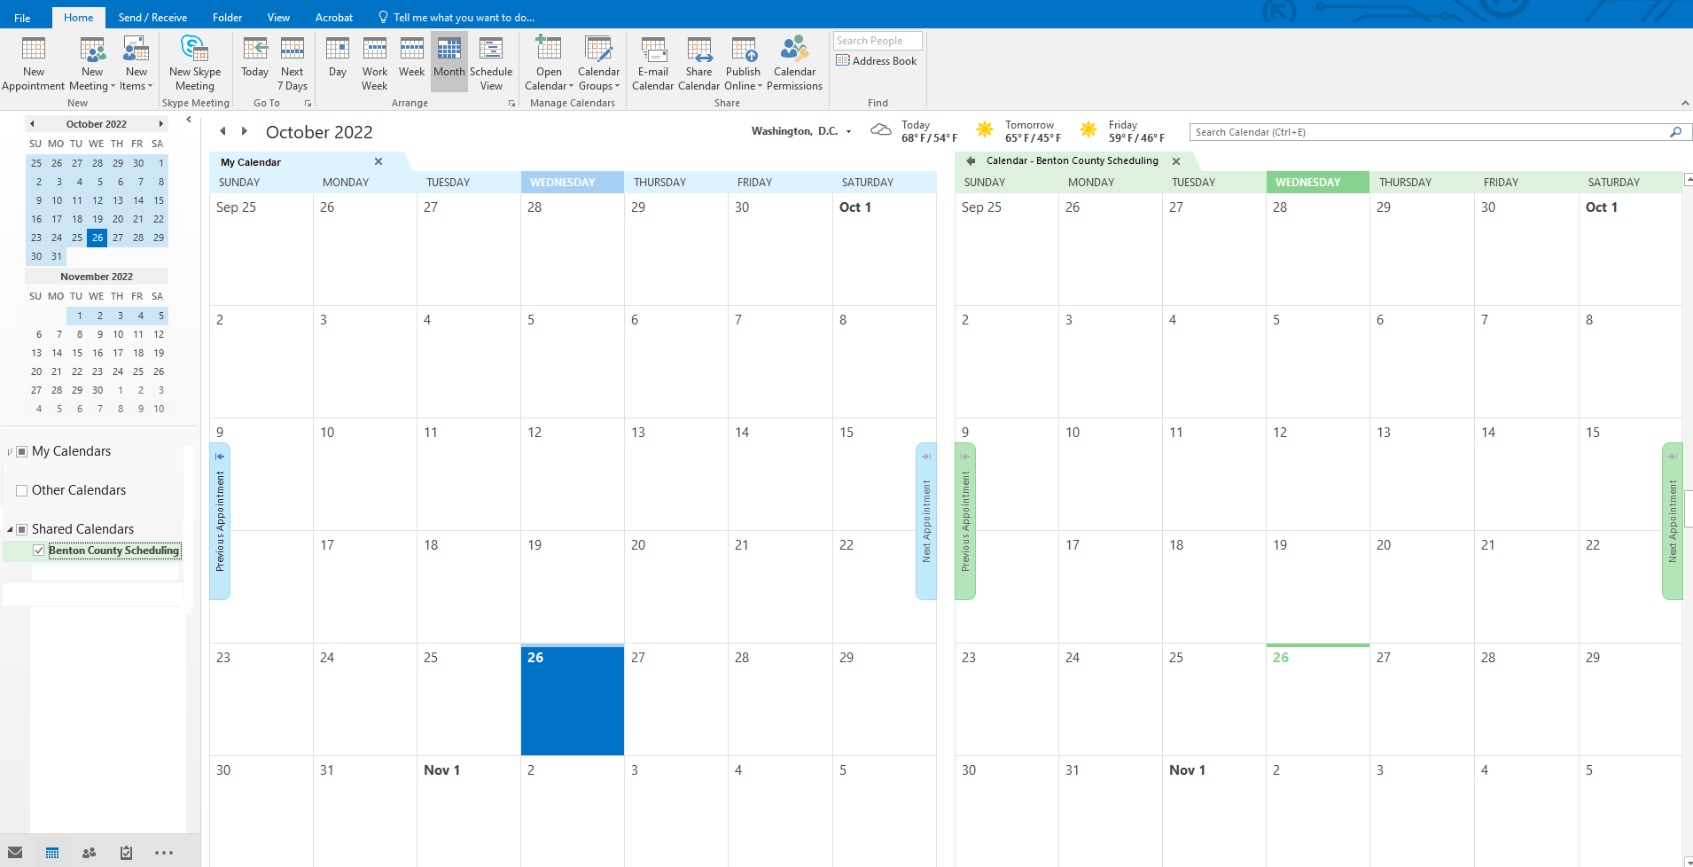Image resolution: width=1693 pixels, height=867 pixels.
Task: Uncheck the Benton County Scheduling calendar
Action: coord(39,551)
